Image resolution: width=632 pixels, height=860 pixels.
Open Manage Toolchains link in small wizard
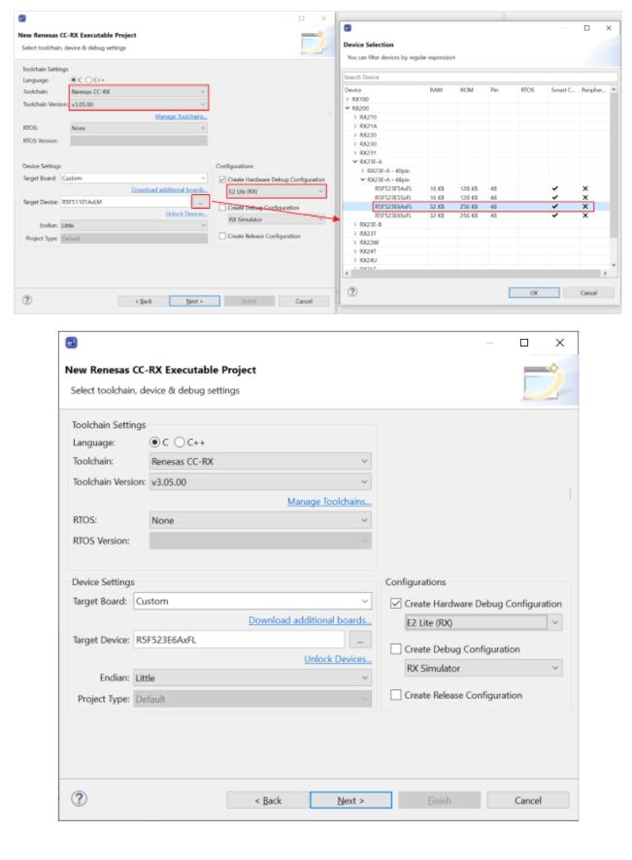pyautogui.click(x=181, y=116)
